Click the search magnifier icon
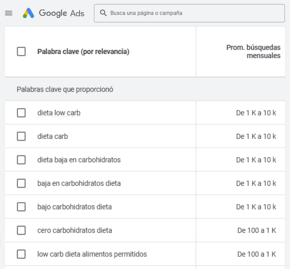The width and height of the screenshot is (290, 269). pos(103,13)
